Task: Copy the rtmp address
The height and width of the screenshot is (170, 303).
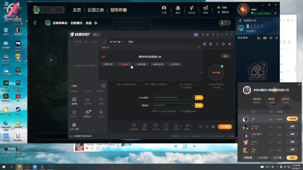Action: pyautogui.click(x=199, y=97)
